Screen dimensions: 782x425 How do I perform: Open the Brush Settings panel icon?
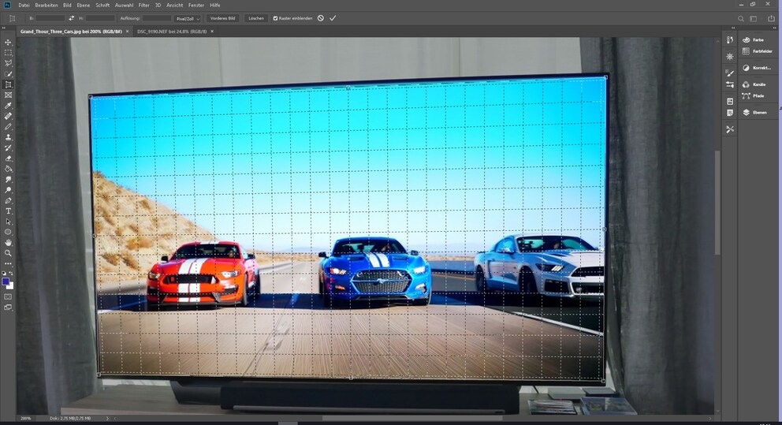click(x=730, y=73)
